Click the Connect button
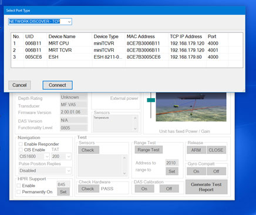This screenshot has height=215, width=256. tap(58, 85)
